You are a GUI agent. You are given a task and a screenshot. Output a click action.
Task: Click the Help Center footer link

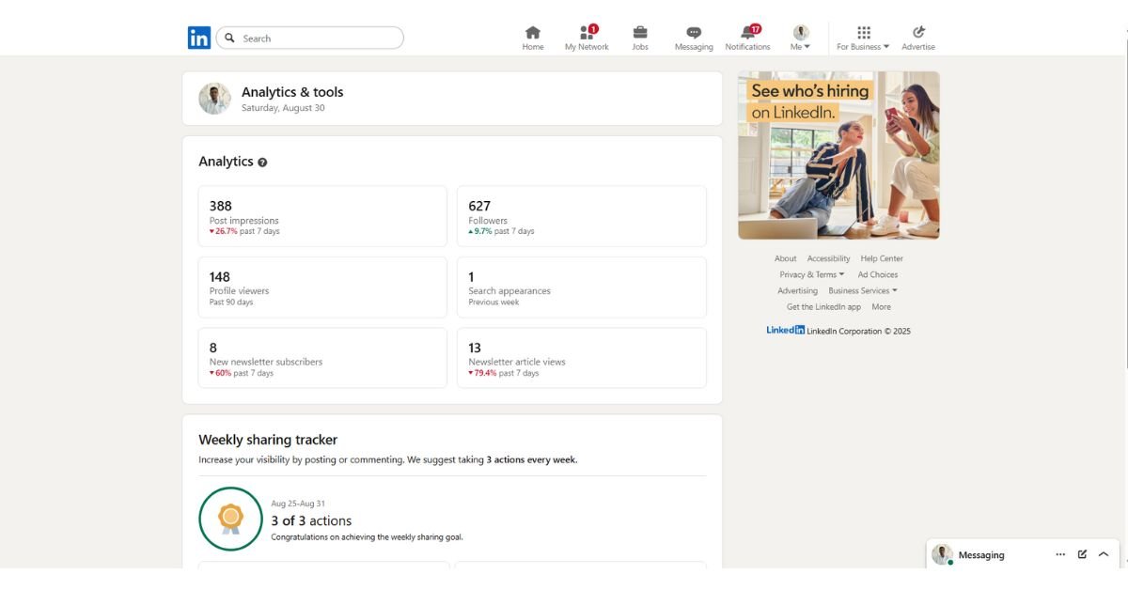tap(882, 258)
